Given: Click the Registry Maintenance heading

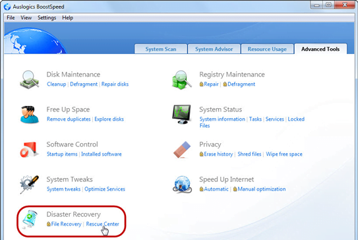Looking at the screenshot, I should [x=232, y=75].
